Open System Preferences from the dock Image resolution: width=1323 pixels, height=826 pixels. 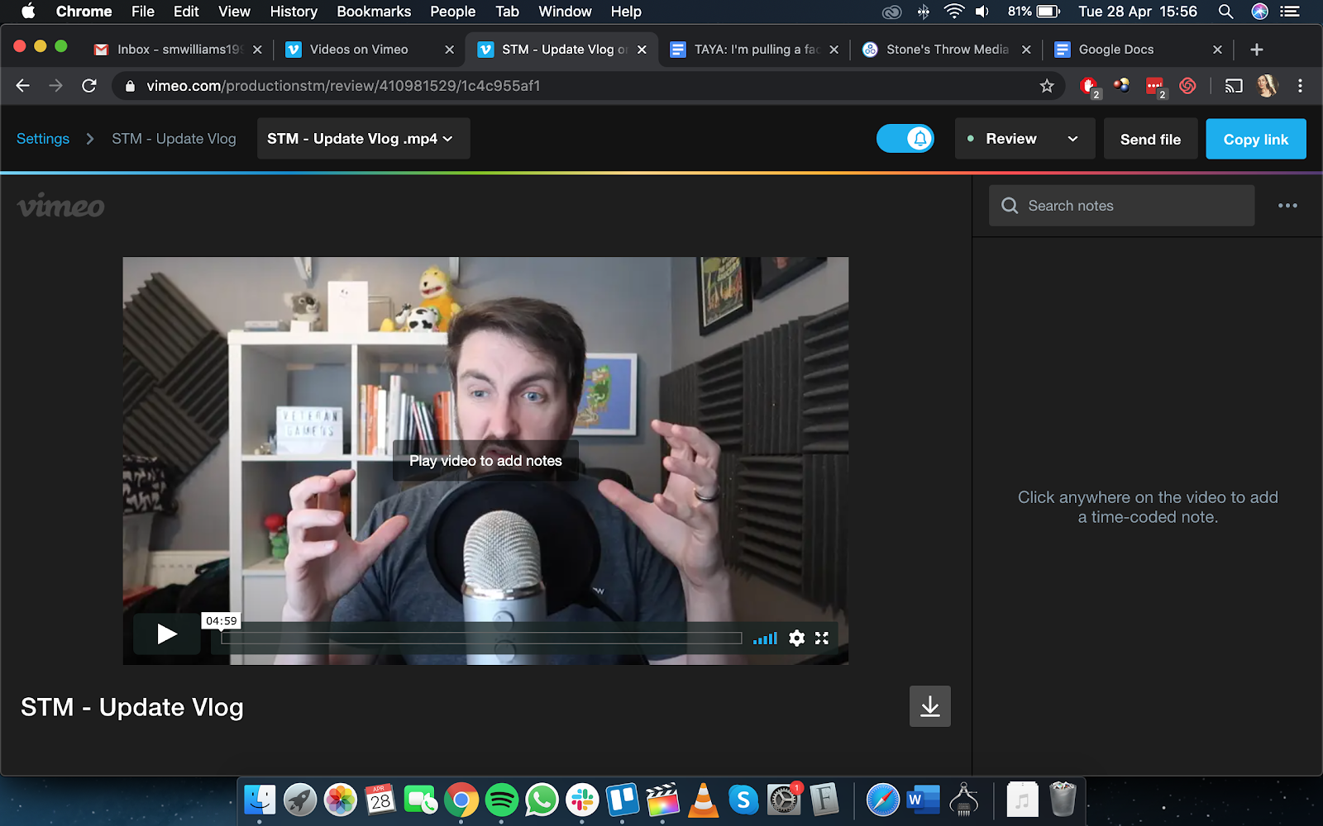pyautogui.click(x=784, y=800)
